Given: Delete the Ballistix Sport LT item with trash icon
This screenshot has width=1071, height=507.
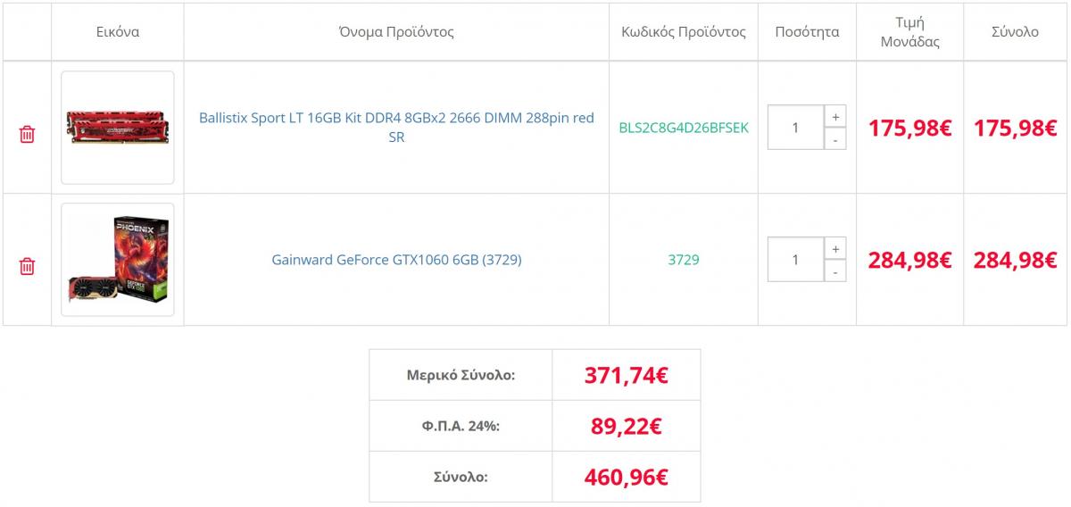Looking at the screenshot, I should [x=28, y=135].
